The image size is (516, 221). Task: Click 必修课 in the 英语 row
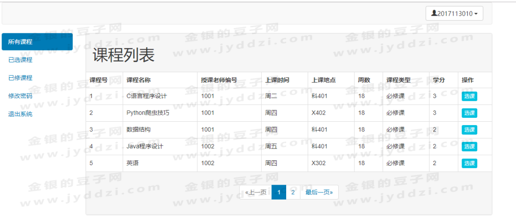(396, 163)
